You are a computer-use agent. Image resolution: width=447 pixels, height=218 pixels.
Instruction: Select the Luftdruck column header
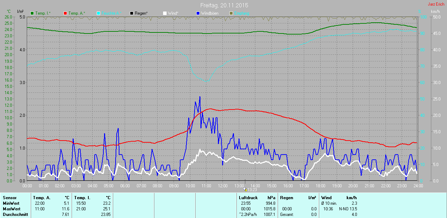[x=248, y=198]
